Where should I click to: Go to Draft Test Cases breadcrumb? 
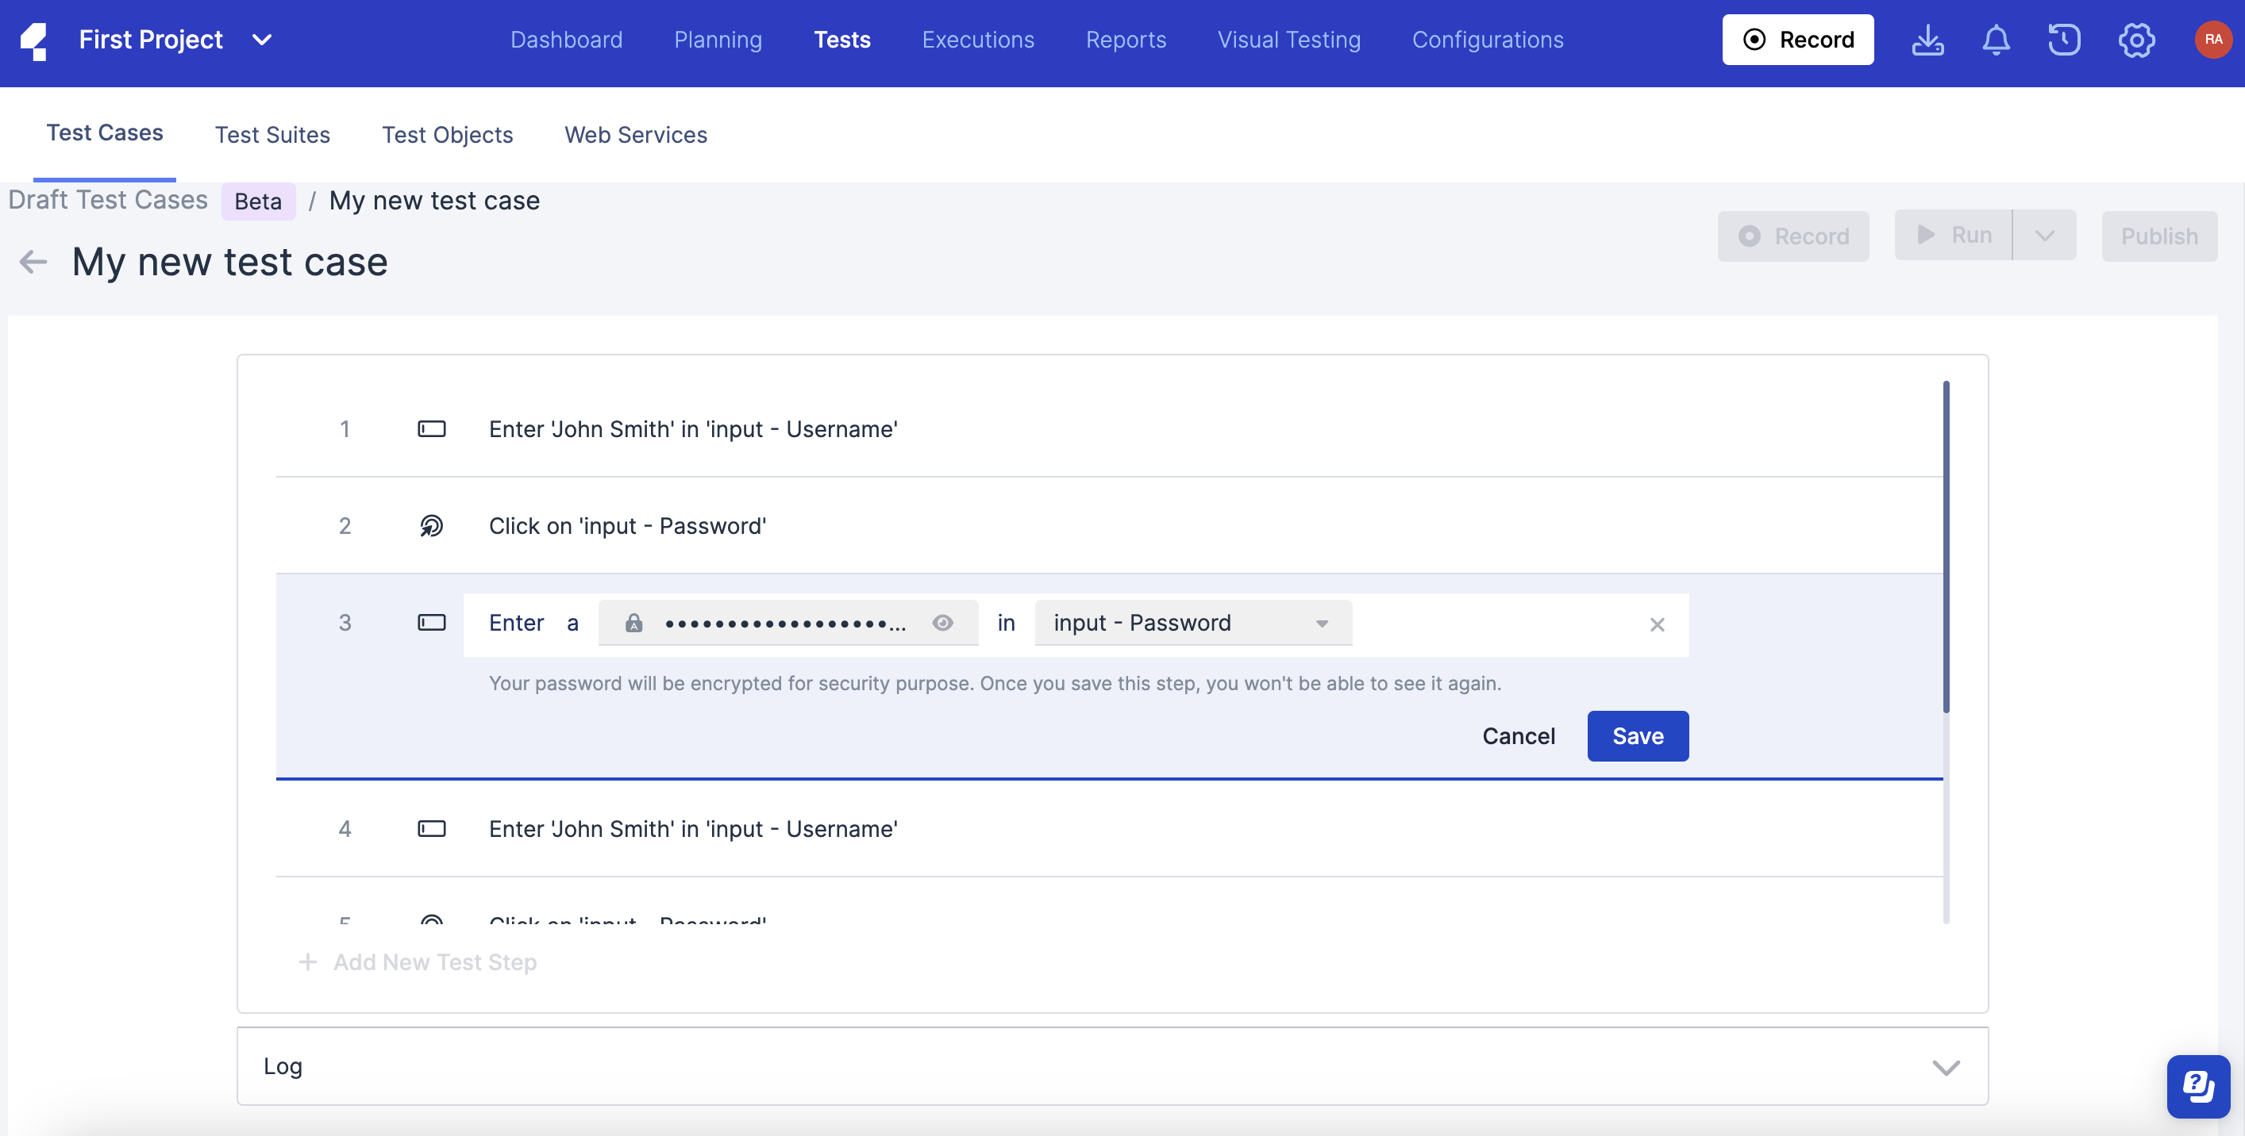(108, 201)
